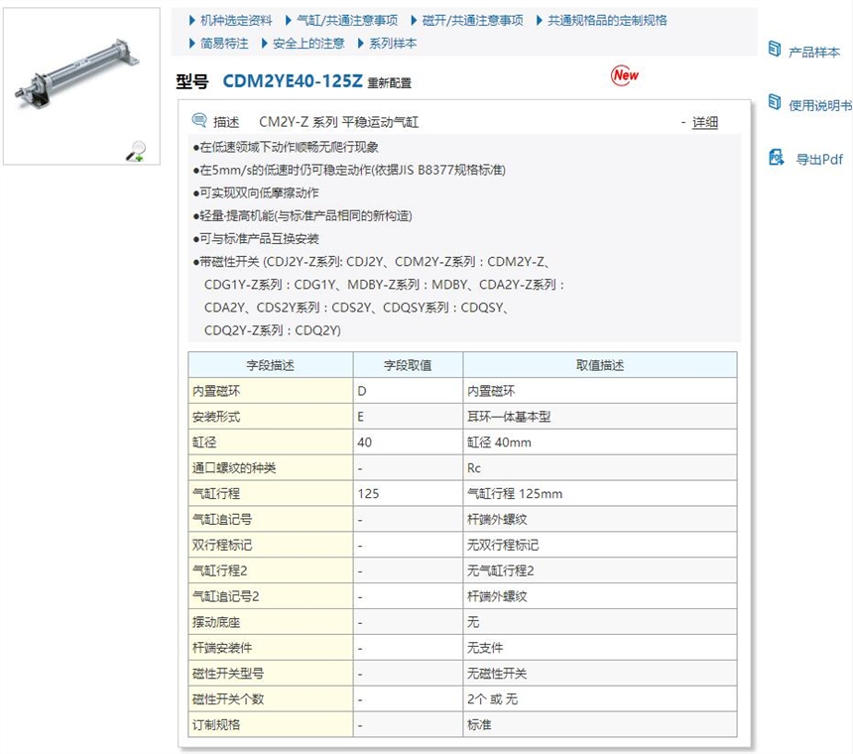Select the 摆动底座 row label
This screenshot has width=853, height=754.
pyautogui.click(x=271, y=622)
